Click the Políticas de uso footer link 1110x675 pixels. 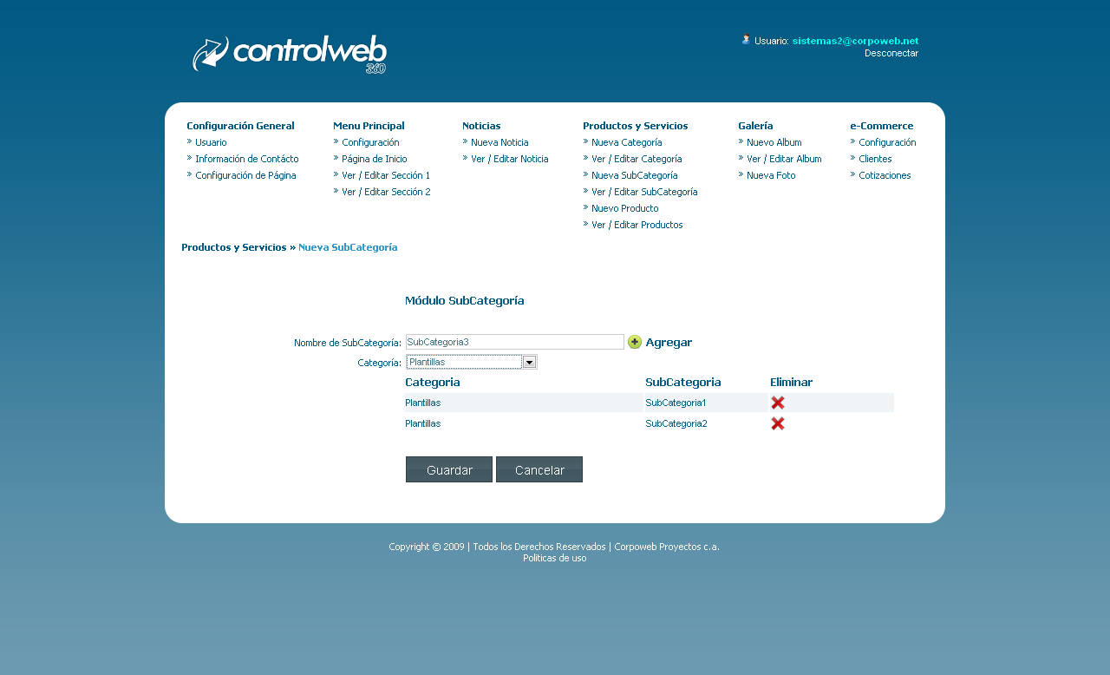554,558
